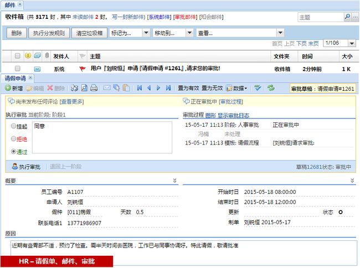
Task: Click the printer icon
Action: coord(94,88)
